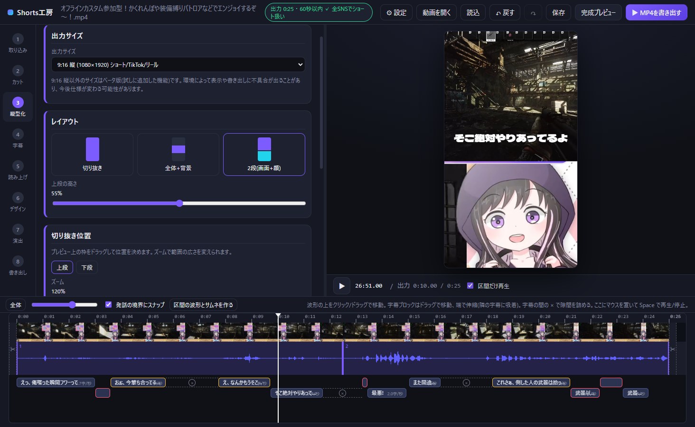695x427 pixels.
Task: Go to step 4 字幕
Action: [18, 138]
